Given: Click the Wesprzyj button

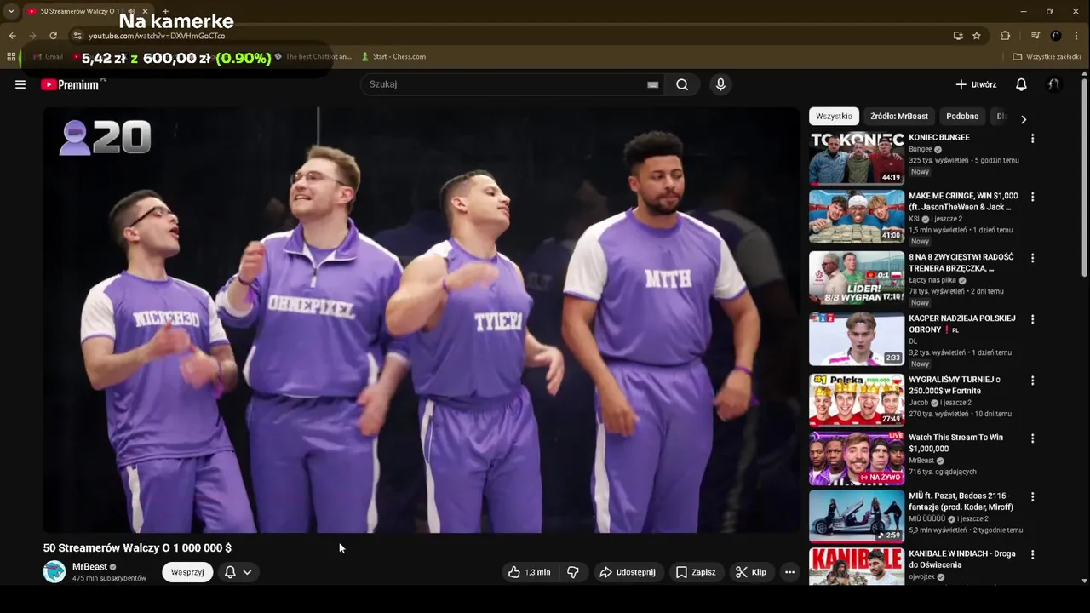Looking at the screenshot, I should (187, 572).
